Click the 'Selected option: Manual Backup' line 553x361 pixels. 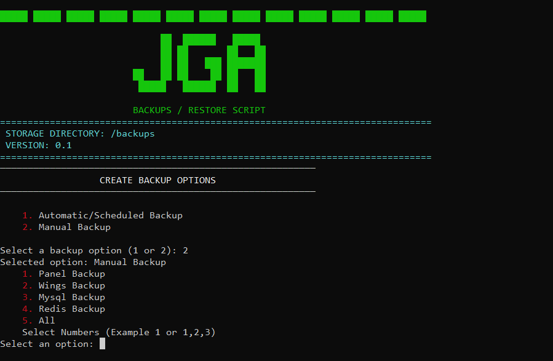(83, 262)
